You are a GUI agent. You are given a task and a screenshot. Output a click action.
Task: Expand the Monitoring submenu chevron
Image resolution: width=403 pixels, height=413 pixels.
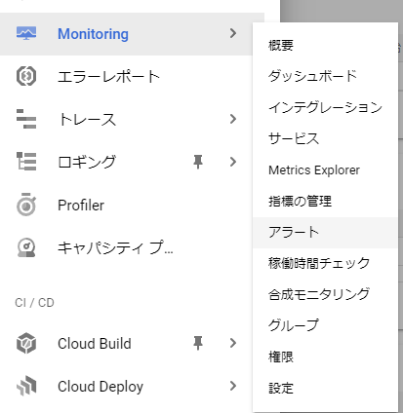233,33
